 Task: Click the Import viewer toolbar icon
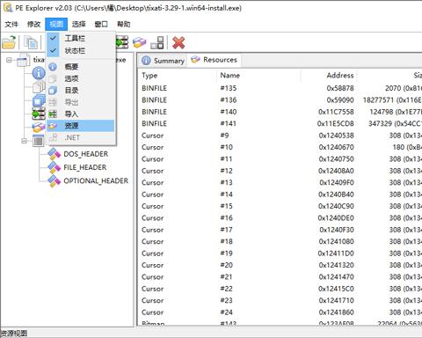click(x=122, y=42)
